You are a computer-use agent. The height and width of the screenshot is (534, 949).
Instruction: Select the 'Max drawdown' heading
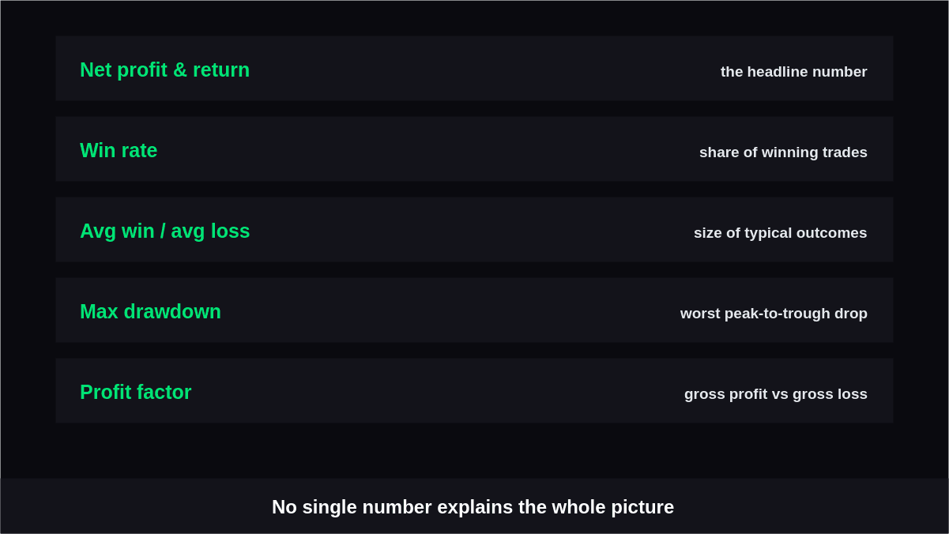click(150, 311)
